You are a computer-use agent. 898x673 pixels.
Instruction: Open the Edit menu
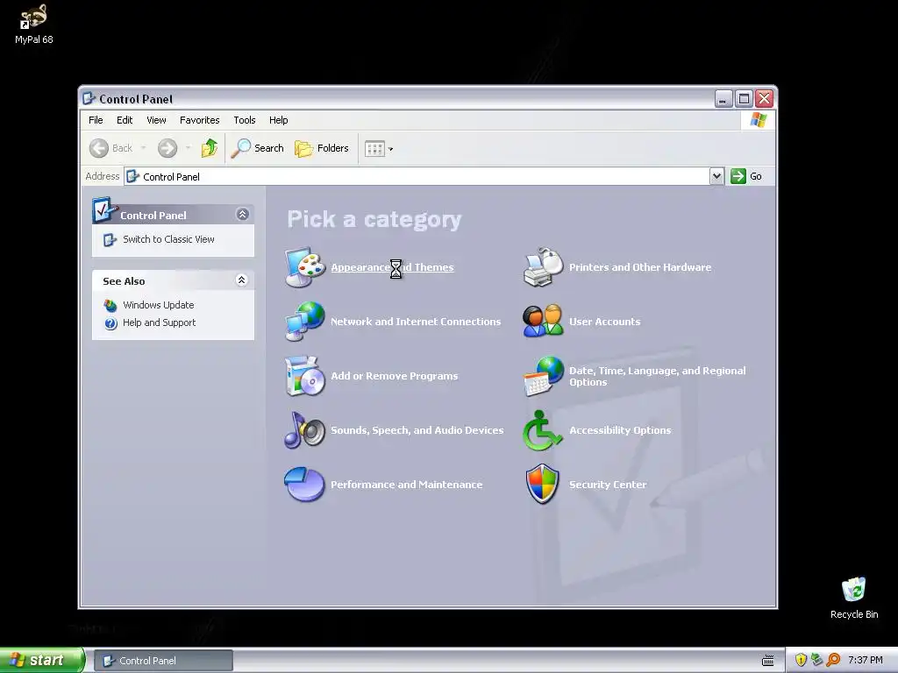125,120
